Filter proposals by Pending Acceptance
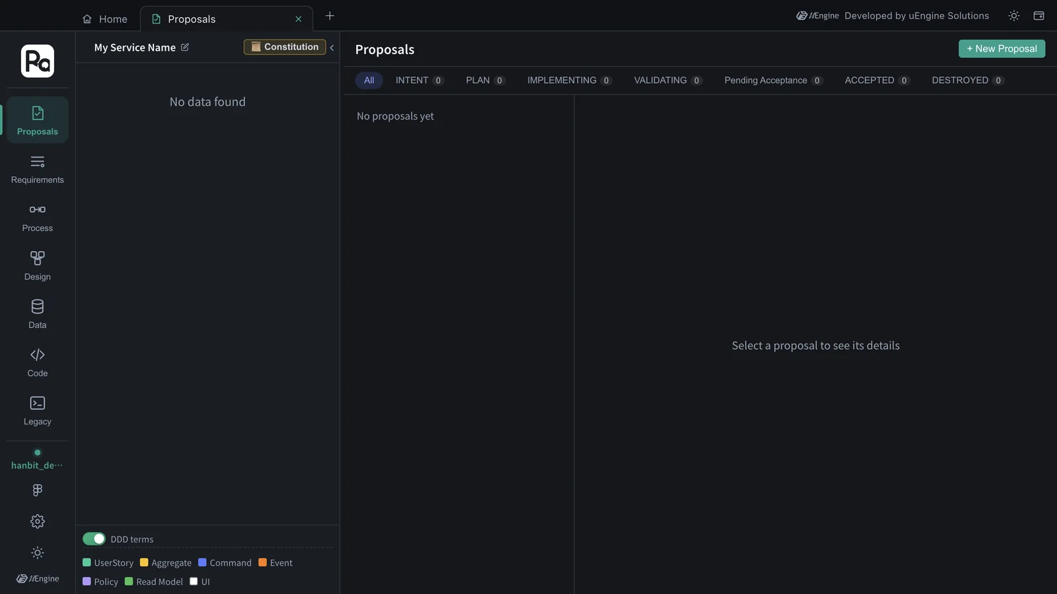The width and height of the screenshot is (1057, 594). (773, 81)
